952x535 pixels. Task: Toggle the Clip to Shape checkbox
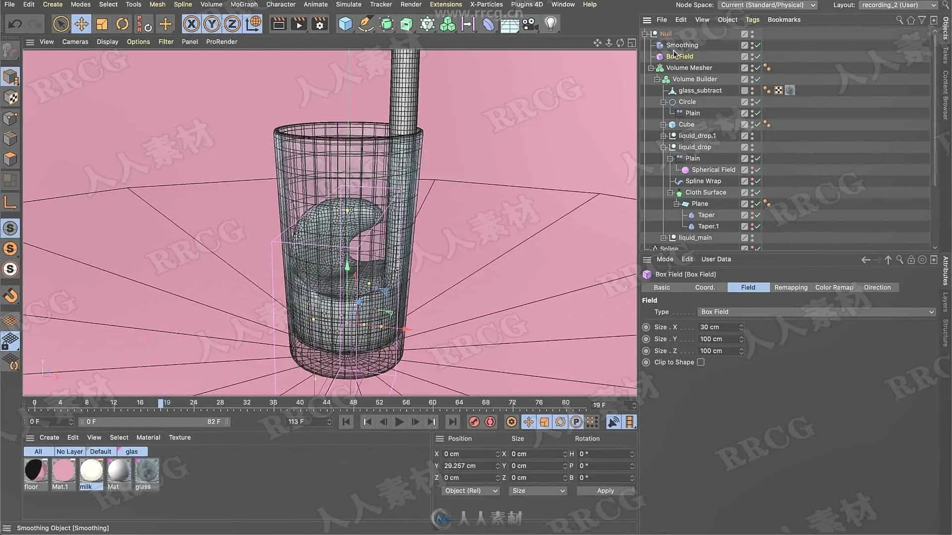point(701,362)
